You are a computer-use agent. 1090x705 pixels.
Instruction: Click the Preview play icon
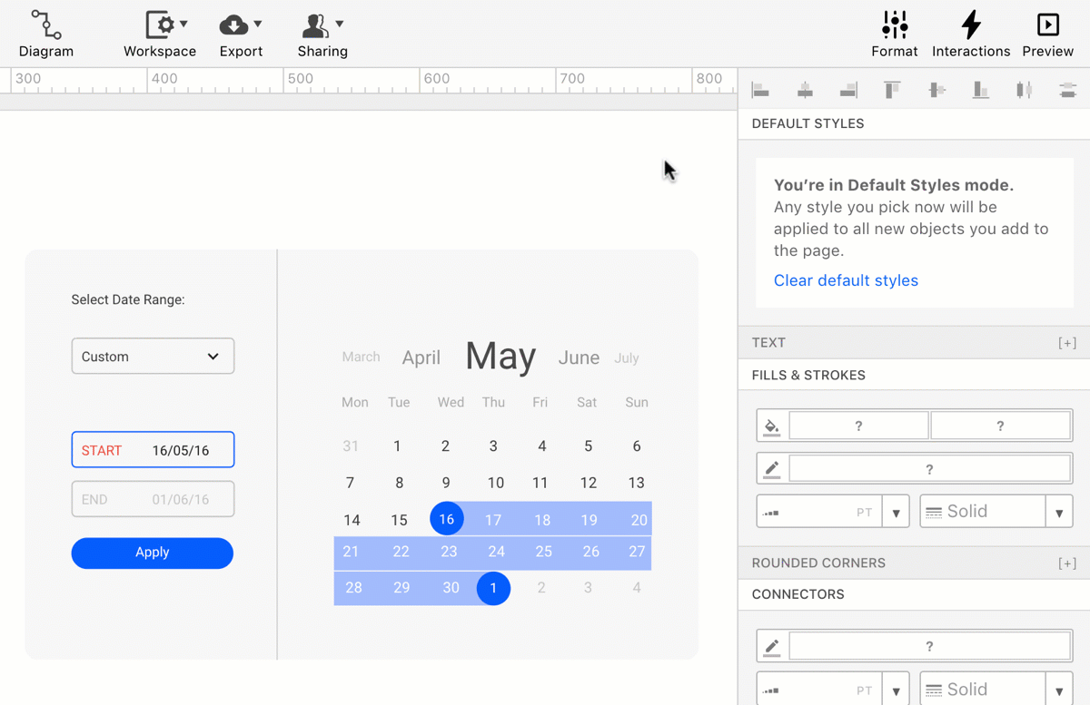coord(1047,24)
